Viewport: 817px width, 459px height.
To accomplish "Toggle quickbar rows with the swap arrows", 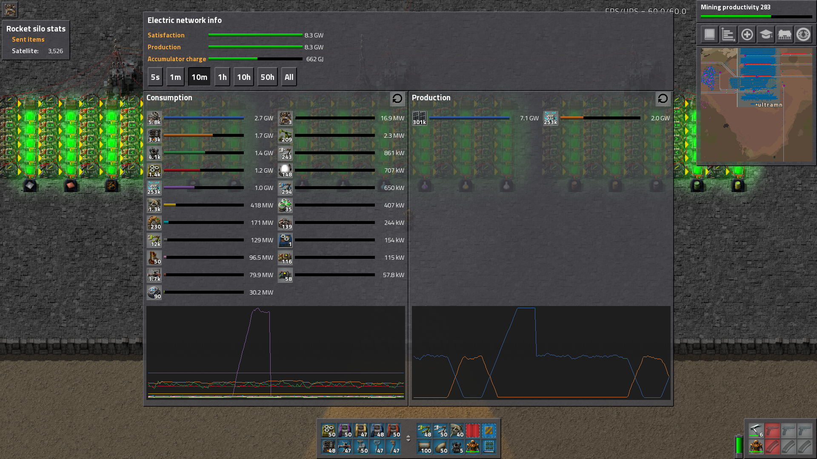I will tap(408, 438).
